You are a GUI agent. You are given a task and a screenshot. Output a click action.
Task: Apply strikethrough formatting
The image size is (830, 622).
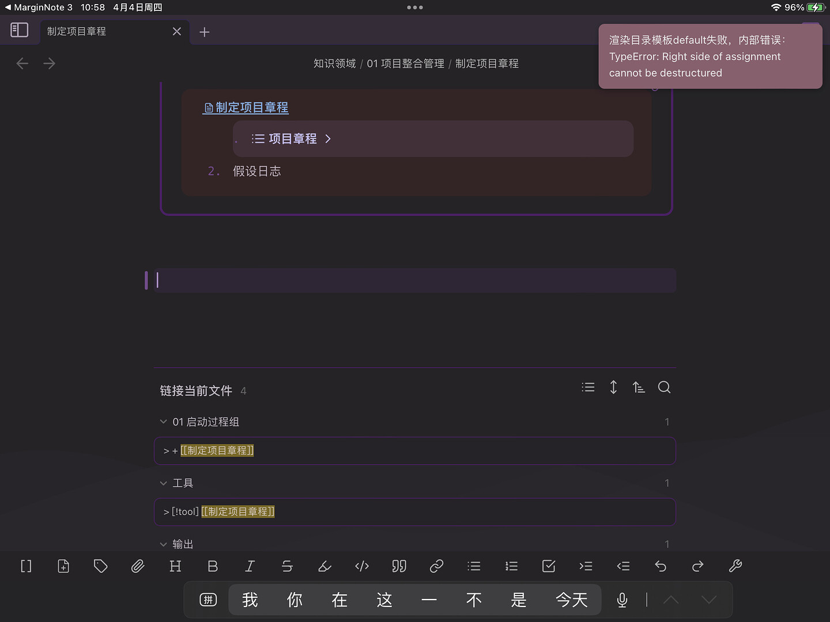(x=287, y=566)
